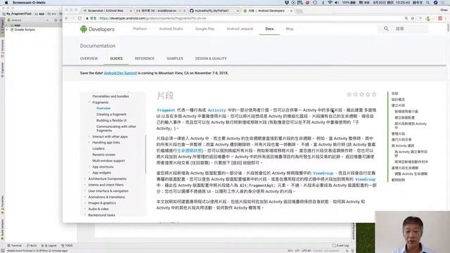Viewport: 450px width, 253px height.
Task: Follow the Android Dev Summit link
Action: pyautogui.click(x=120, y=73)
